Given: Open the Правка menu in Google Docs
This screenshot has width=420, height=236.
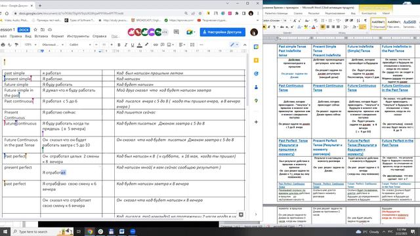Looking at the screenshot, I should point(16,36).
